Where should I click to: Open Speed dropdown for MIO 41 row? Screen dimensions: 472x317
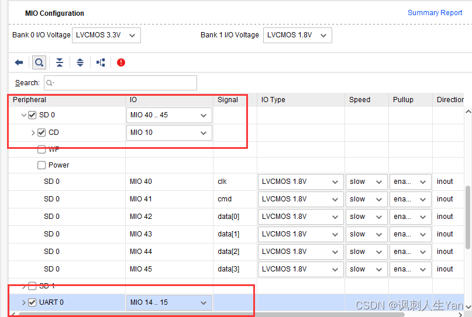366,199
